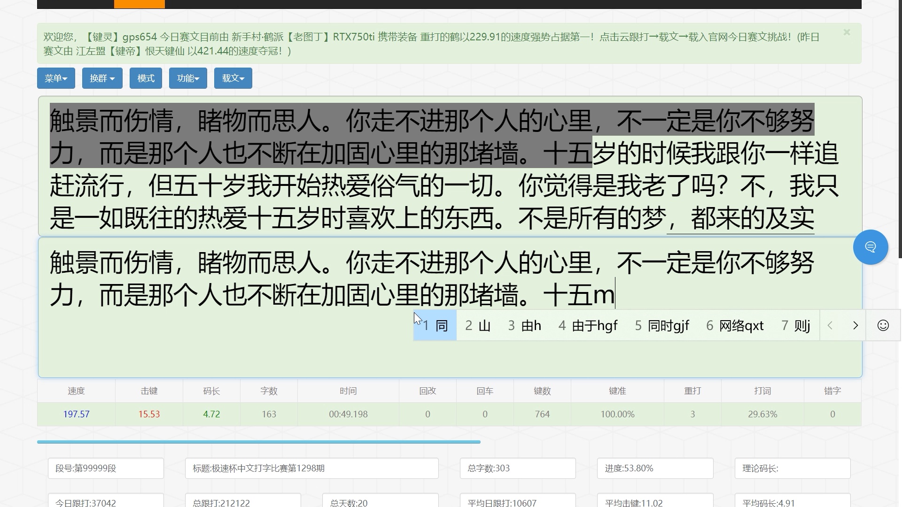
Task: Select IME candidate 1 同
Action: coord(435,325)
